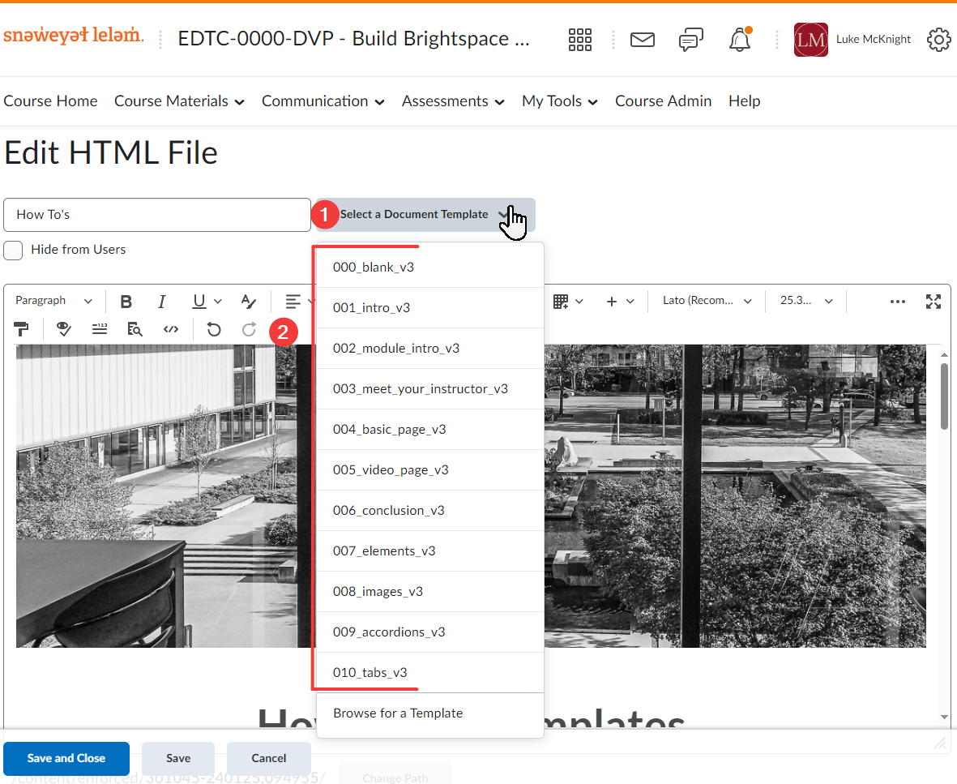
Task: Open the word count tool
Action: pyautogui.click(x=100, y=330)
